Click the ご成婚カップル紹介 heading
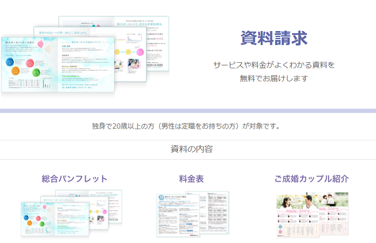This screenshot has width=376, height=243. coord(312,179)
